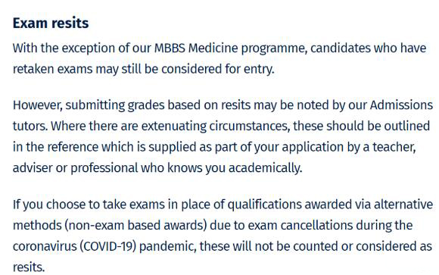Screen dimensions: 439x275
Task: Click the word 'tutors' at line start
Action: click(30, 127)
